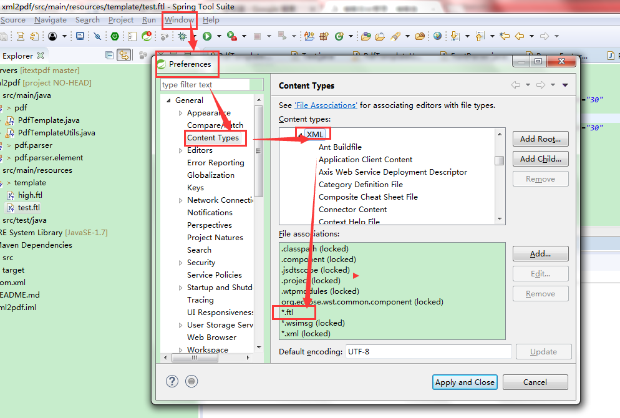Image resolution: width=620 pixels, height=418 pixels.
Task: Click the New Java Class green C icon
Action: (339, 36)
